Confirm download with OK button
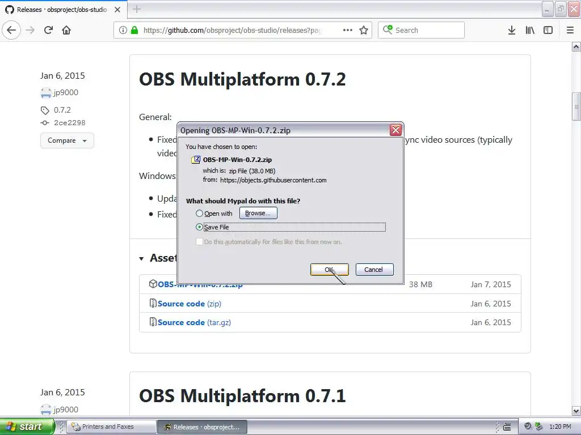This screenshot has width=581, height=435. [x=330, y=270]
